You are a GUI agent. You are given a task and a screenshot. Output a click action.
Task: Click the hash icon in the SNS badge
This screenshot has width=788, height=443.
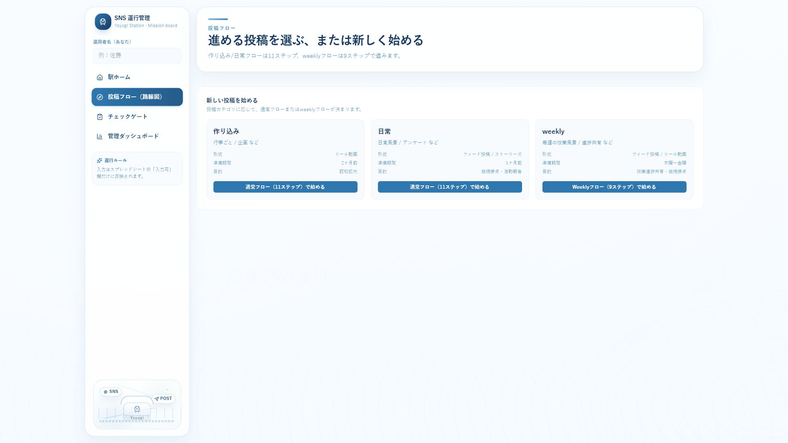(105, 392)
